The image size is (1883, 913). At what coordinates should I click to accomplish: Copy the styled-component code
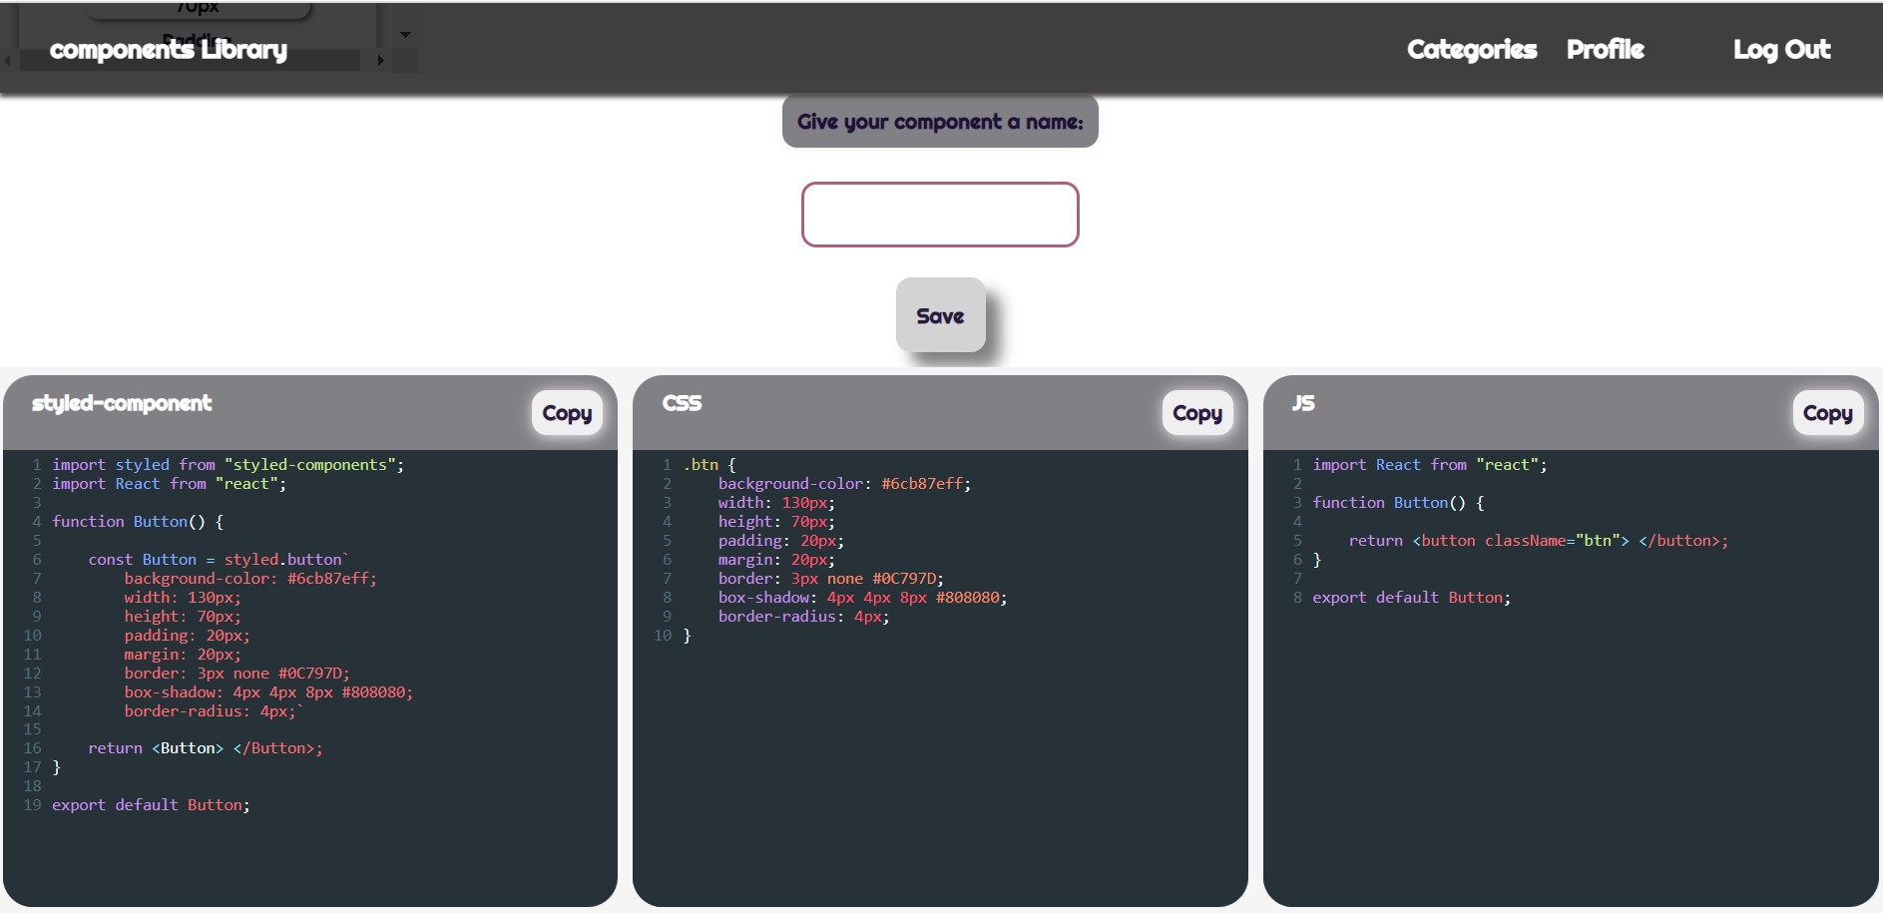(x=567, y=413)
